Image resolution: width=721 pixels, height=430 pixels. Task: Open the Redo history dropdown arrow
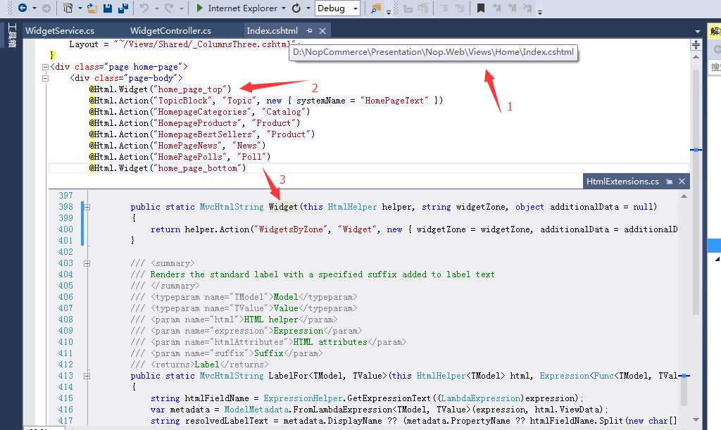pos(181,8)
